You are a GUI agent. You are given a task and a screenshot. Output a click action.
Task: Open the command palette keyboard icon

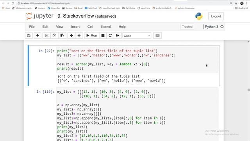tap(157, 36)
